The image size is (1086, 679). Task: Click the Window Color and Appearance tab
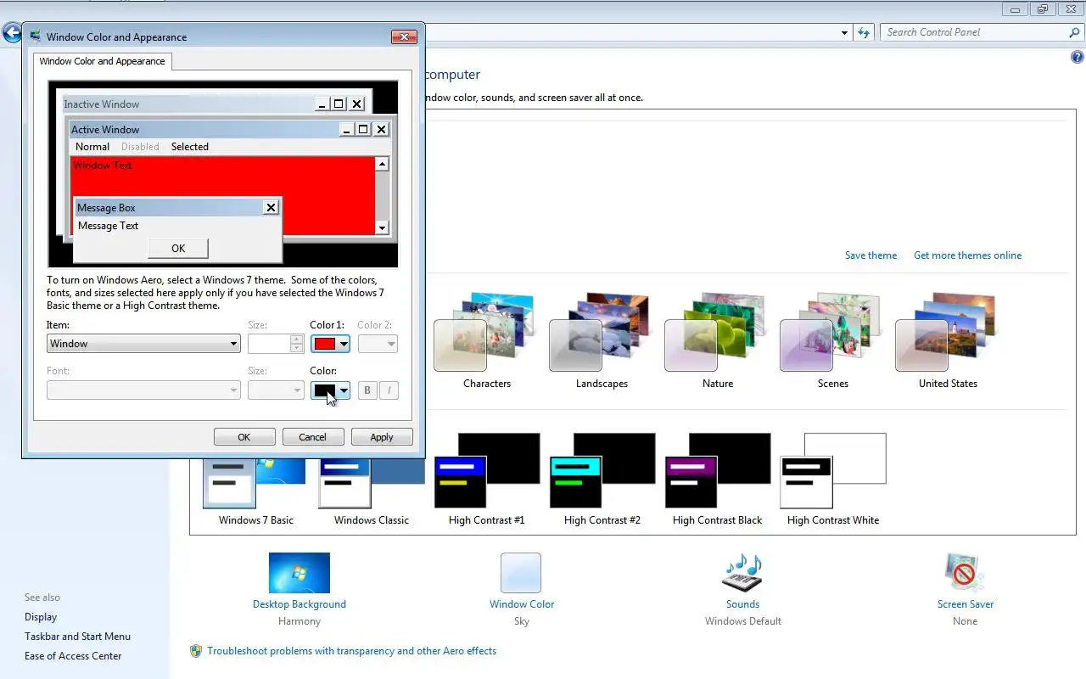102,61
